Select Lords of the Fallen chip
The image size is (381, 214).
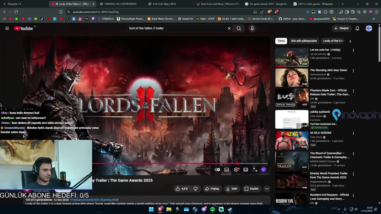pyautogui.click(x=334, y=41)
